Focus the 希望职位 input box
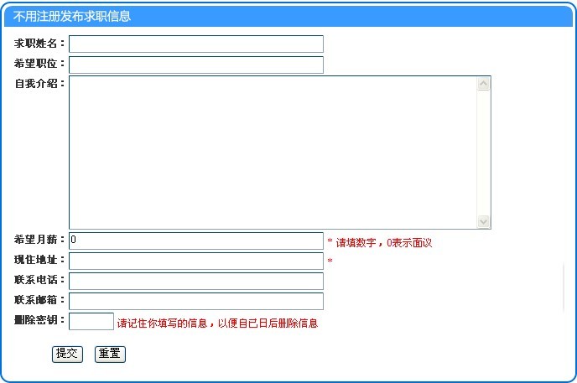This screenshot has height=383, width=577. [195, 65]
